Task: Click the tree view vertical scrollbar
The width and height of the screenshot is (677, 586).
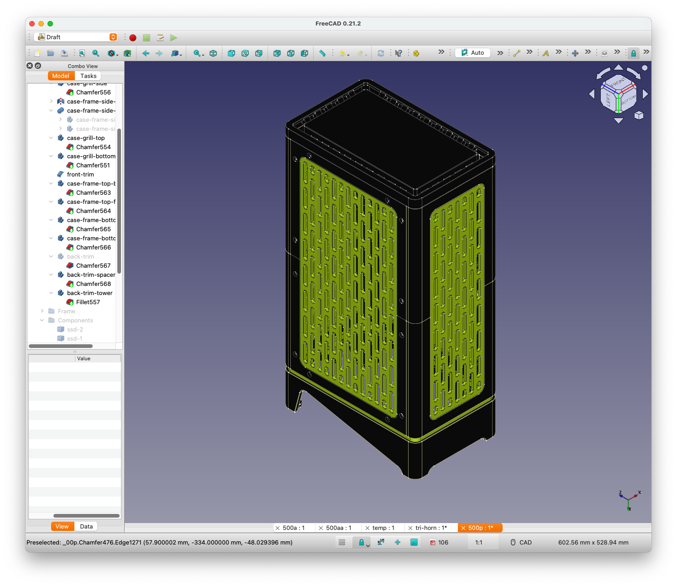Action: (x=119, y=201)
